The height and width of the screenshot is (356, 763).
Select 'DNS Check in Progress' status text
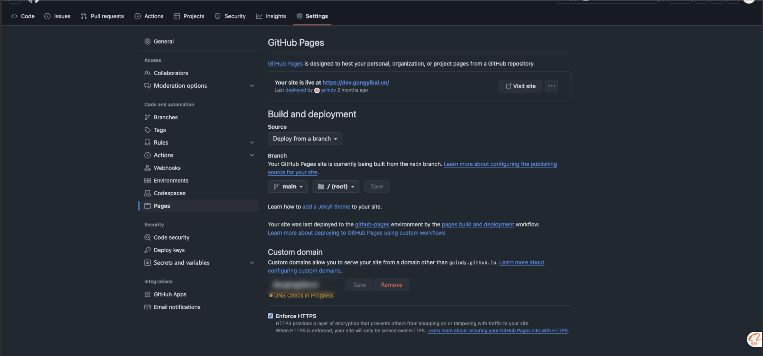click(304, 296)
